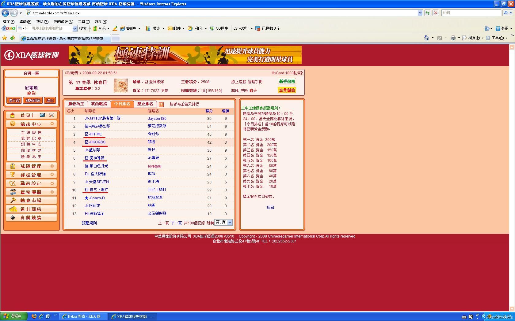
Task: Click the Firefox icon in quick launch
Action: point(34,316)
